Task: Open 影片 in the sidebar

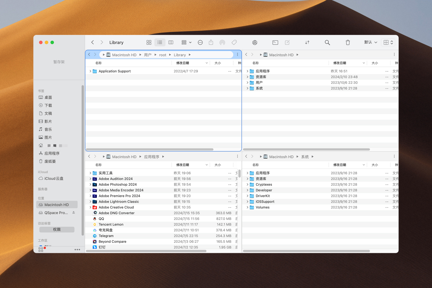Action: tap(48, 122)
